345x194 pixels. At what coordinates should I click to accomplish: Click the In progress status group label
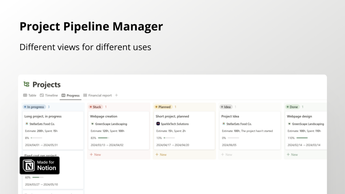(x=34, y=107)
